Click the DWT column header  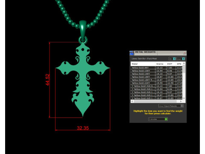coord(171,64)
